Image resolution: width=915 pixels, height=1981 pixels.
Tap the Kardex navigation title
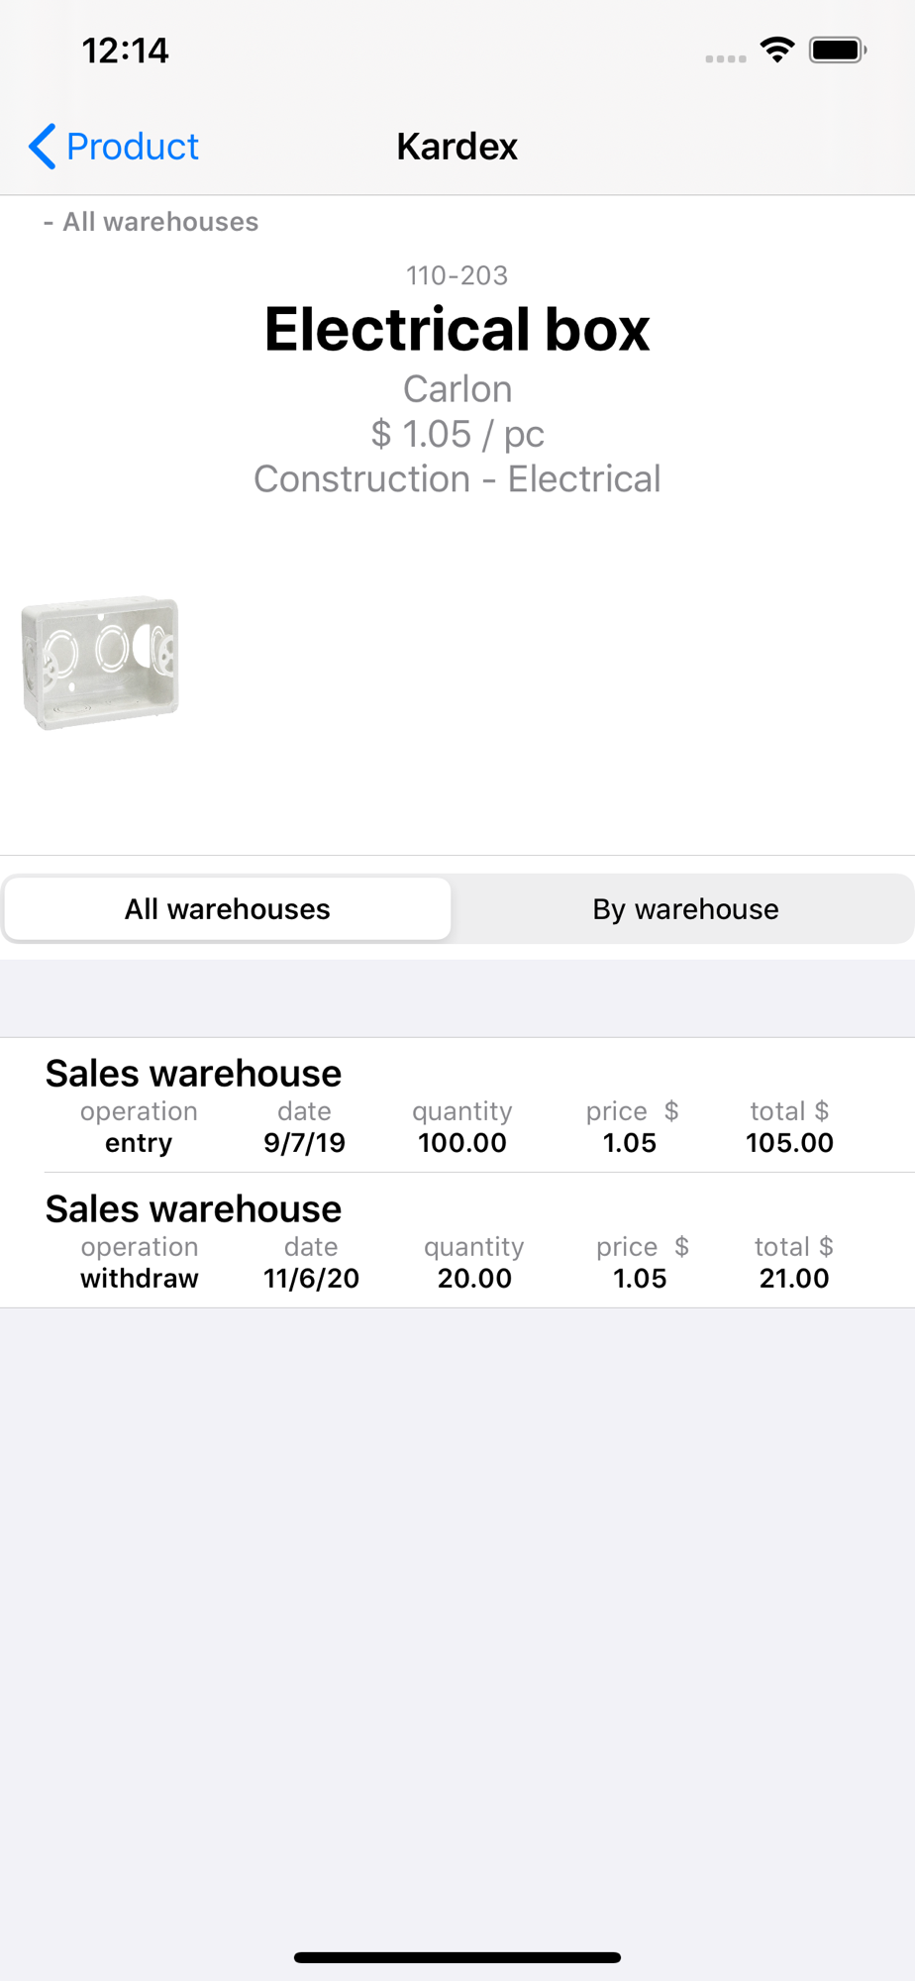click(x=457, y=147)
